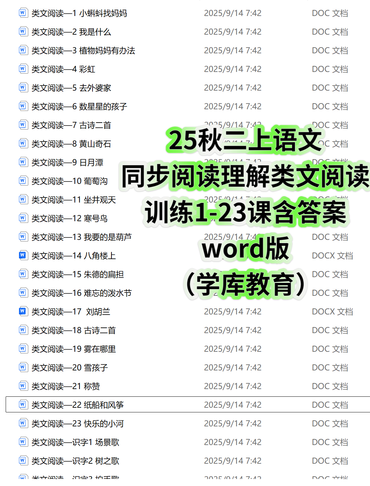The height and width of the screenshot is (486, 370).
Task: Click the DOC 文档 type of 快乐的小河 row
Action: (330, 423)
